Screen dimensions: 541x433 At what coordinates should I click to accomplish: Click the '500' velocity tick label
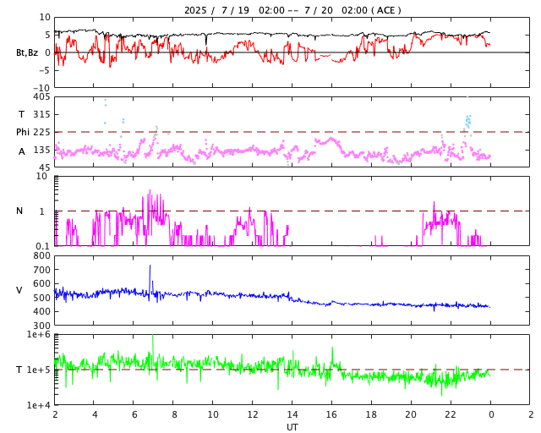(41, 298)
